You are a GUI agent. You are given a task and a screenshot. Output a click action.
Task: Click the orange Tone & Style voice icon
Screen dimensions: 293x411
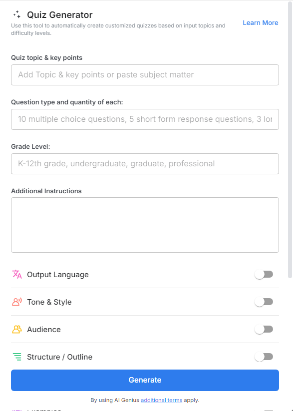[x=15, y=302]
